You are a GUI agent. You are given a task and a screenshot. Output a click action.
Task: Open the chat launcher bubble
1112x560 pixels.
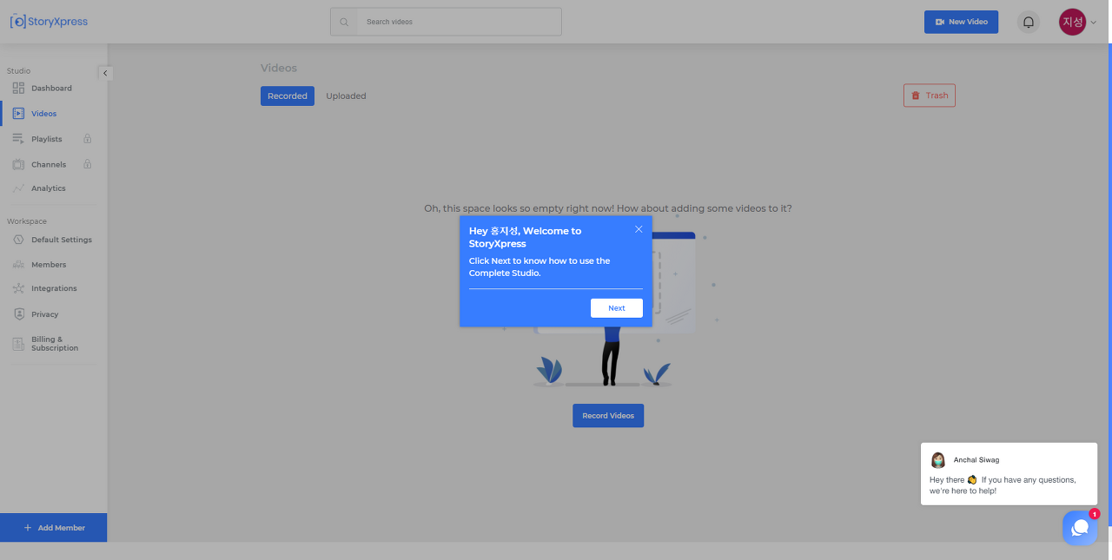1080,528
